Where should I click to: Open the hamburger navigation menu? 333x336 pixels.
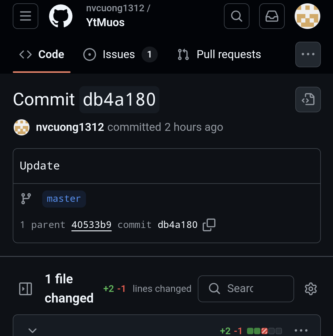click(26, 16)
